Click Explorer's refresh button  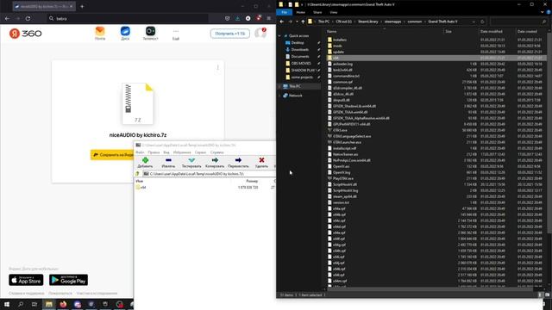click(x=482, y=22)
